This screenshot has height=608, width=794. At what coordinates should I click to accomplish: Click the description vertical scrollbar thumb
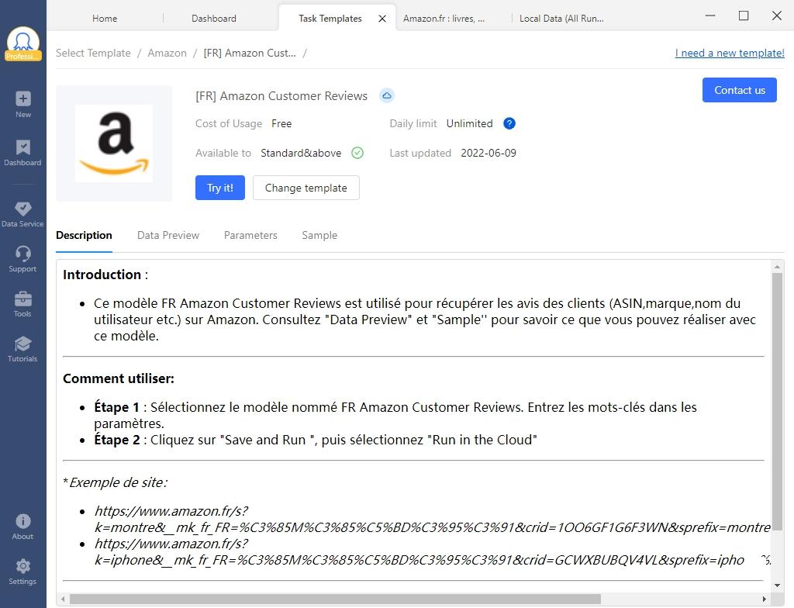pos(777,401)
